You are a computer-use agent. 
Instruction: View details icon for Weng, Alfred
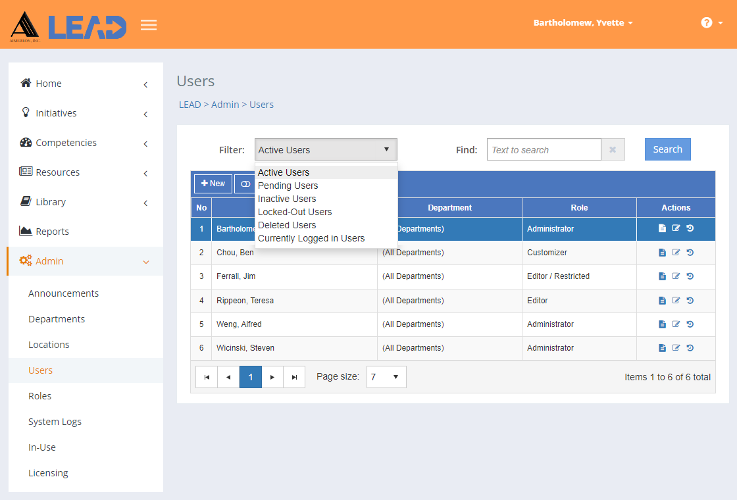tap(662, 324)
